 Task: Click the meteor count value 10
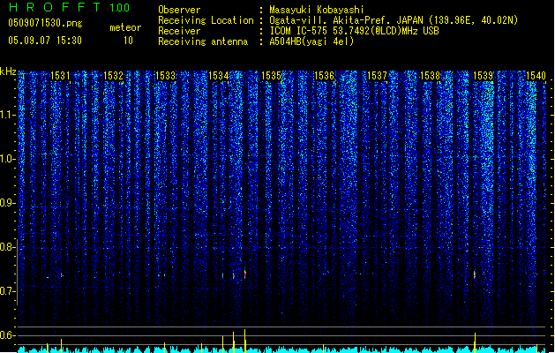pyautogui.click(x=128, y=41)
